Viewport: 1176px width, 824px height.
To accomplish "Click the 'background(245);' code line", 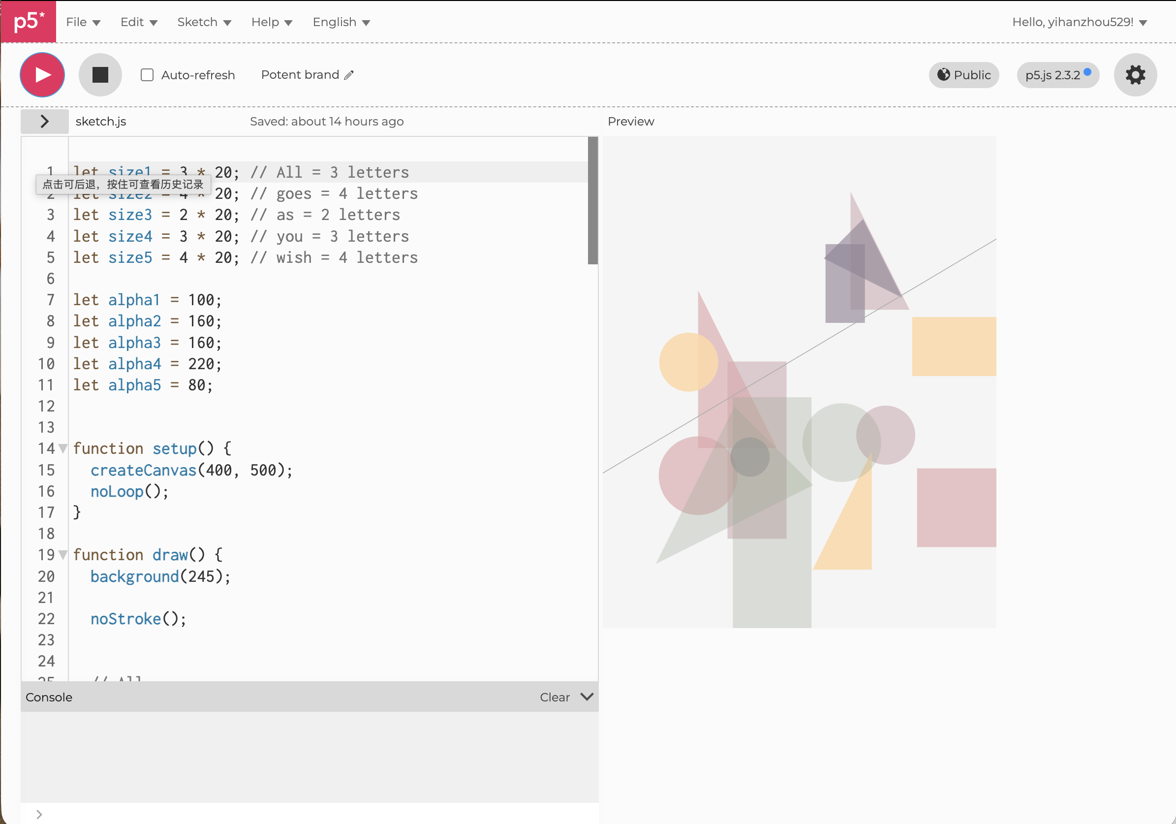I will click(x=161, y=576).
